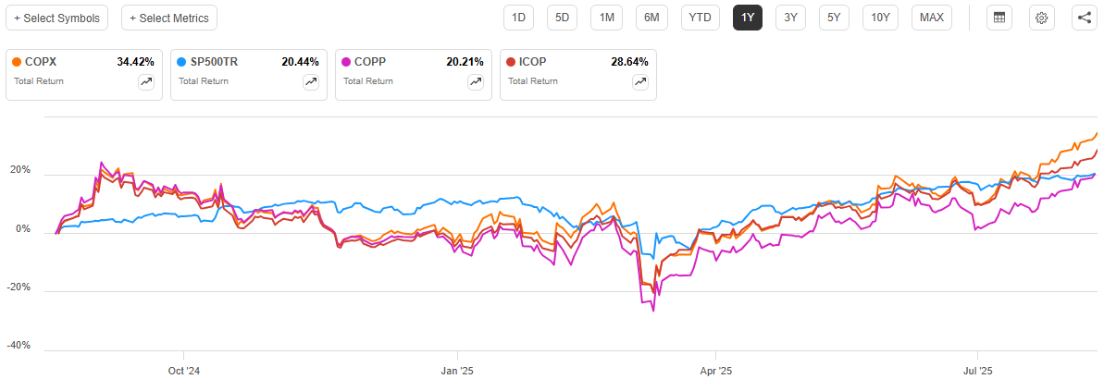Viewport: 1104px width, 379px height.
Task: Toggle COPP magenta series dot
Action: coord(347,62)
